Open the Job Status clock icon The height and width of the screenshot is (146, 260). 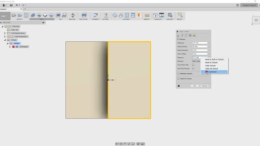pyautogui.click(x=237, y=5)
